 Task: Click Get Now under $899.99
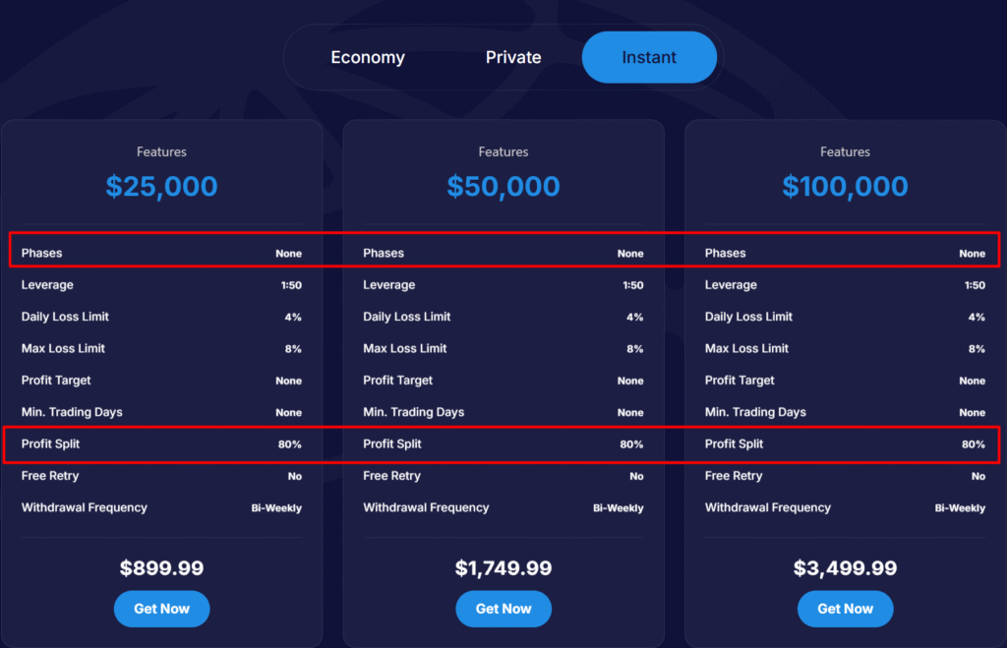pos(162,609)
